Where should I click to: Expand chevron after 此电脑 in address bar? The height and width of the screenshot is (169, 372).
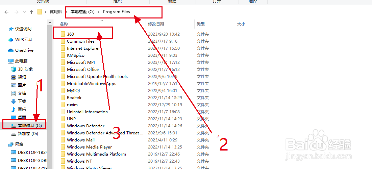pyautogui.click(x=67, y=12)
